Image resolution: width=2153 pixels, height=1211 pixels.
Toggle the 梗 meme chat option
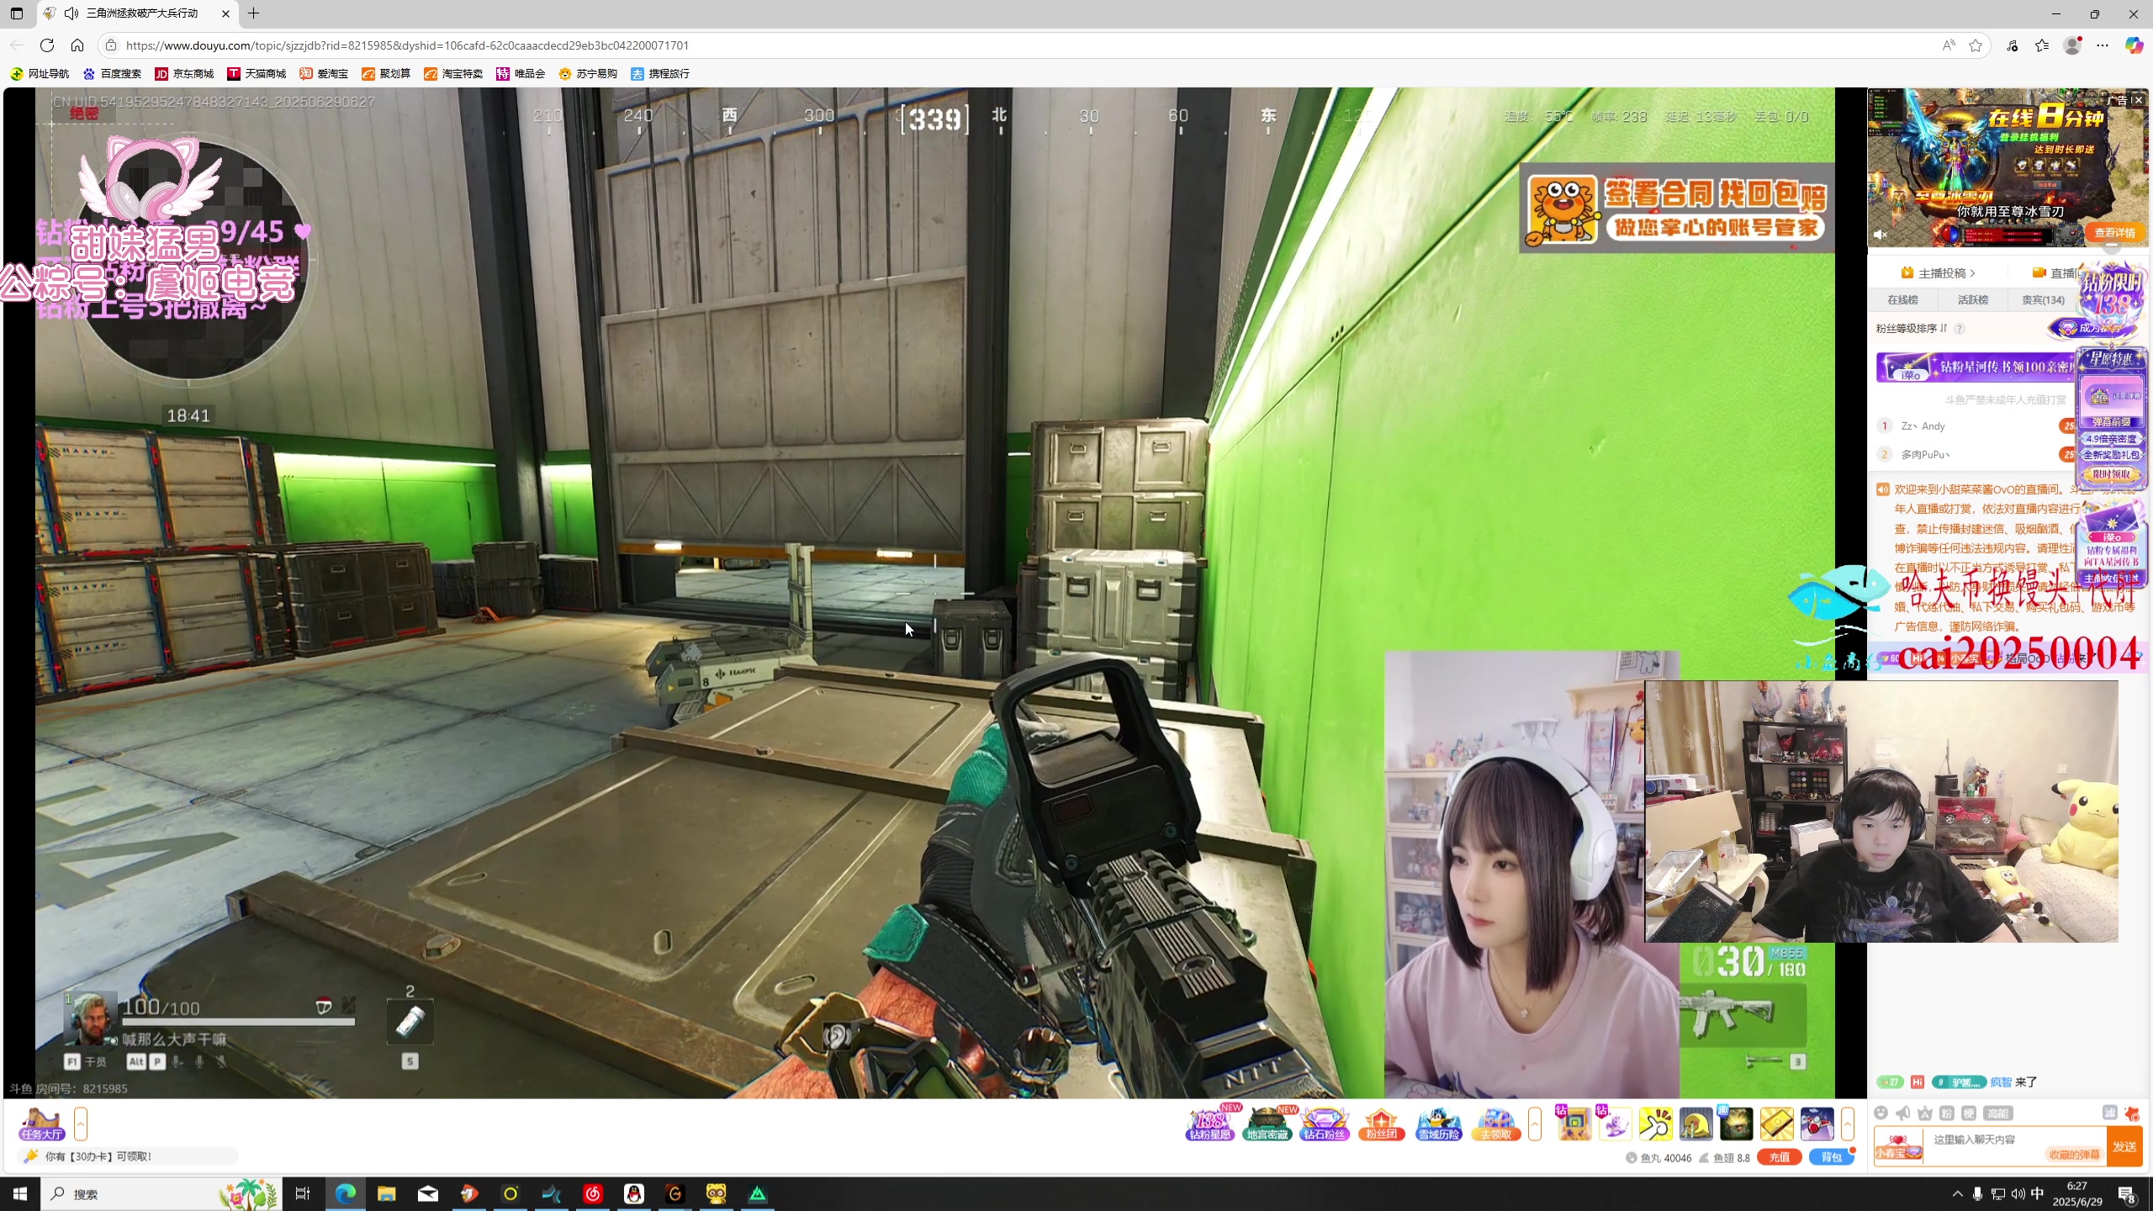pos(1969,1113)
